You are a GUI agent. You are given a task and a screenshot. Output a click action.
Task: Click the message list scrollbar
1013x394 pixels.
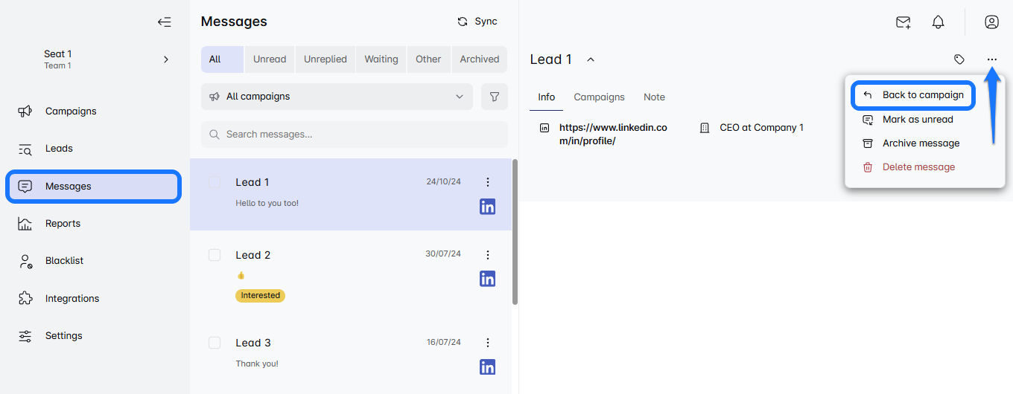point(515,230)
